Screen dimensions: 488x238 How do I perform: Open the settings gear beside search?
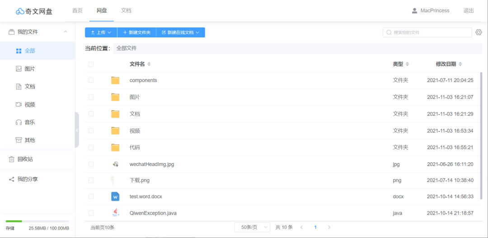click(x=479, y=32)
